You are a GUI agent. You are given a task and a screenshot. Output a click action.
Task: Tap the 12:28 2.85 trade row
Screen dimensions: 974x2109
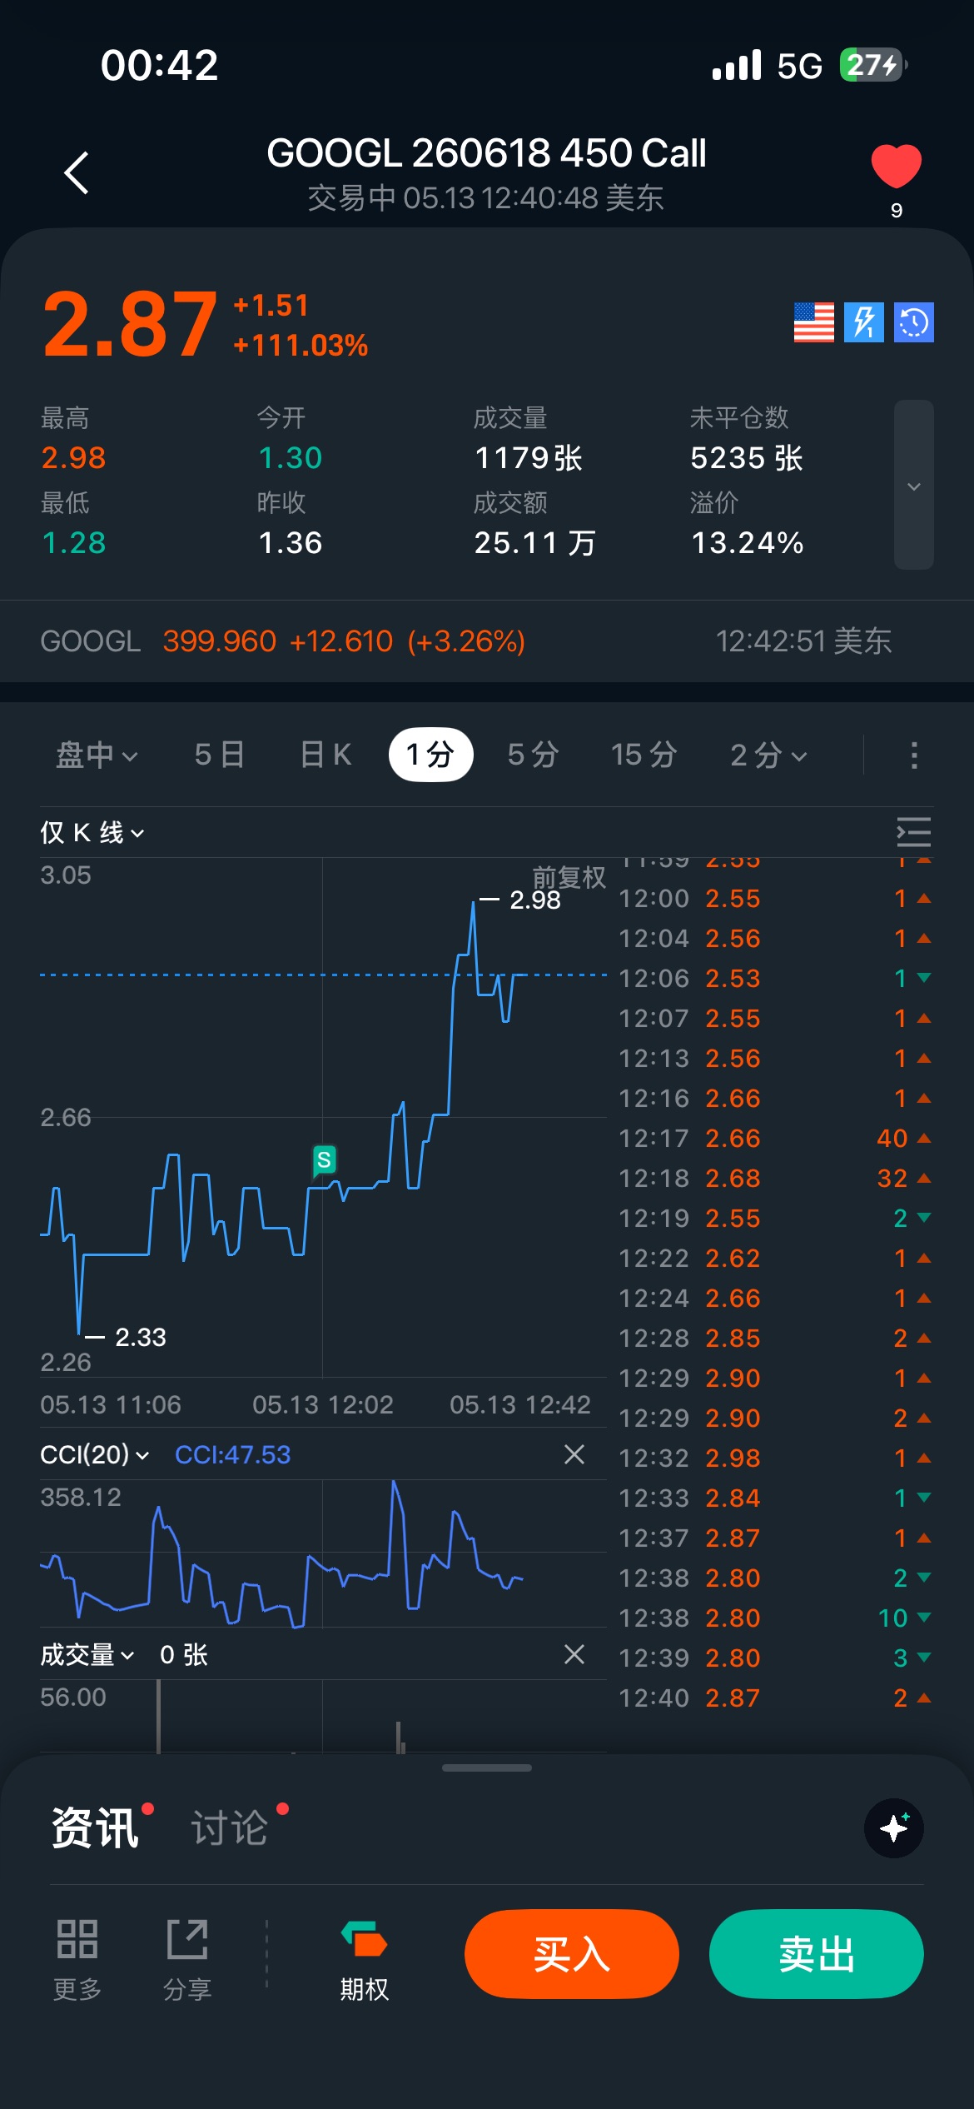point(775,1338)
